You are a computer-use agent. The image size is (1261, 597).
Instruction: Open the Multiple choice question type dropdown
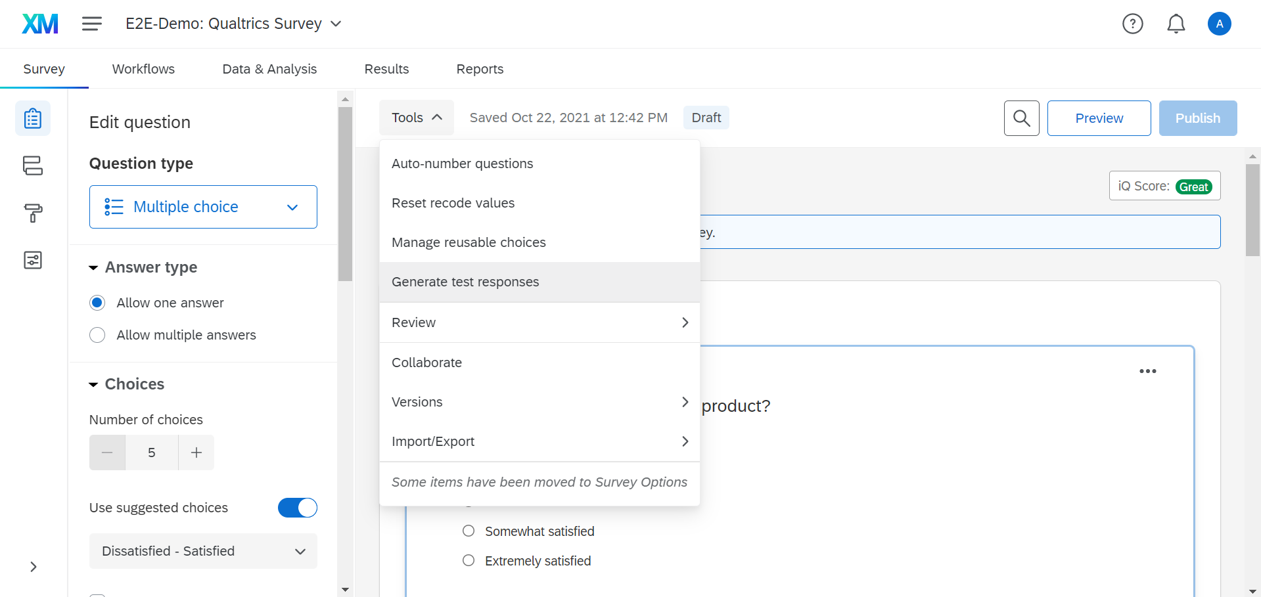click(x=203, y=207)
